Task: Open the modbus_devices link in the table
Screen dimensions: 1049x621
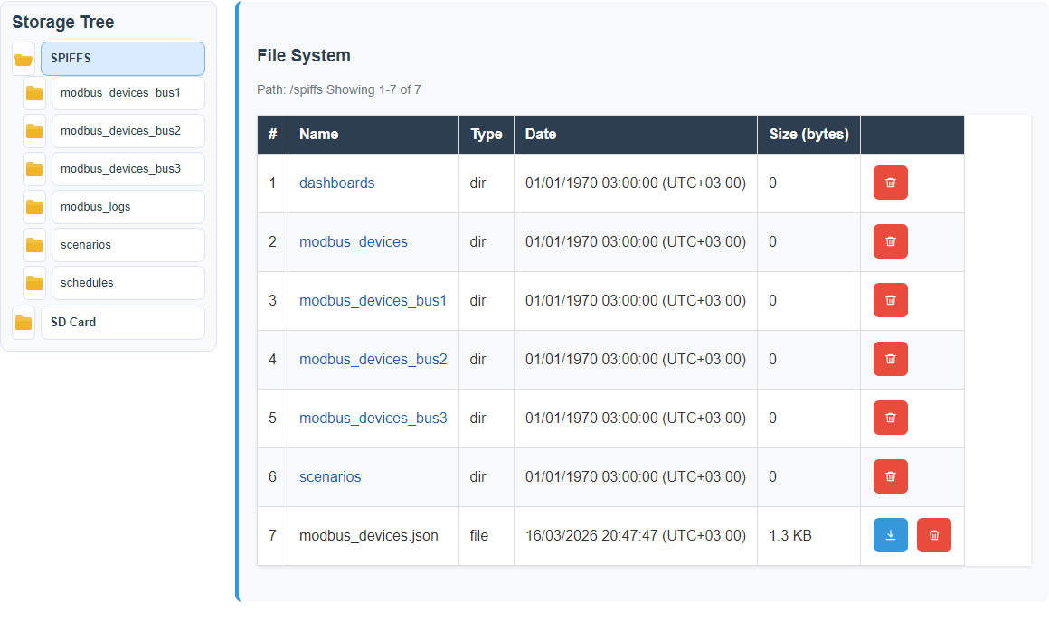Action: pyautogui.click(x=354, y=241)
